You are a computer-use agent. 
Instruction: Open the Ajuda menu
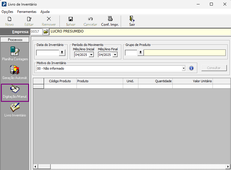pos(45,12)
